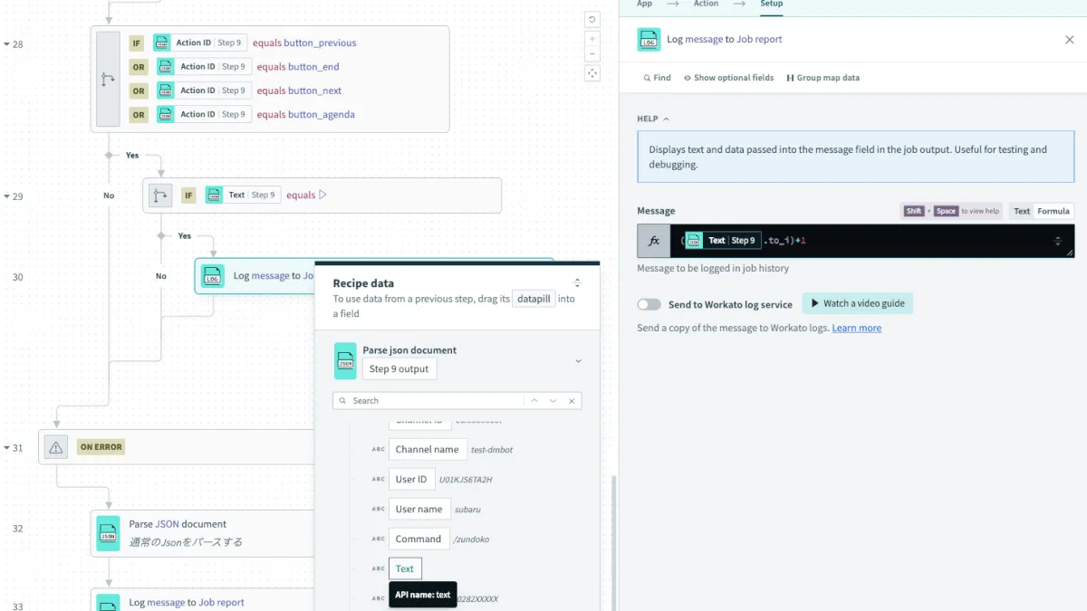Click the JSON icon in step 29 Text pill
The width and height of the screenshot is (1087, 611).
coord(214,195)
